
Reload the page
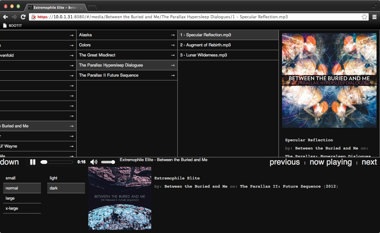pos(23,17)
